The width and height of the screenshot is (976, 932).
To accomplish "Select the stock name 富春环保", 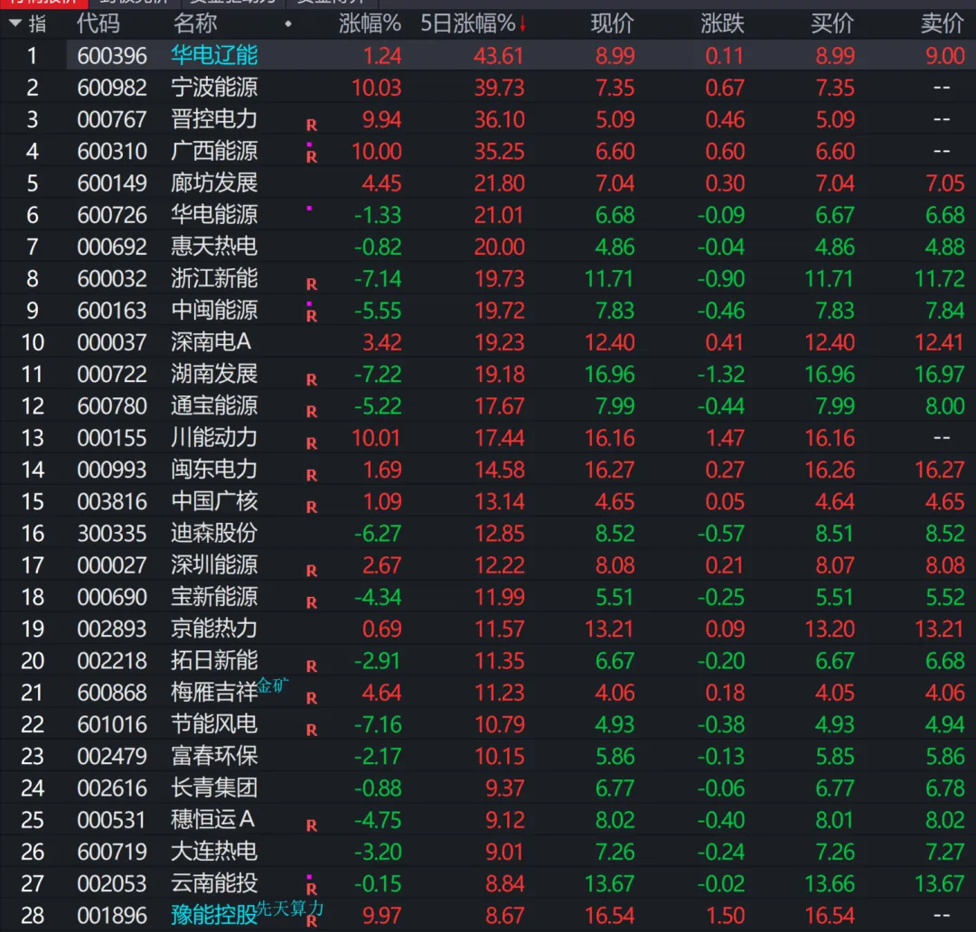I will click(214, 756).
